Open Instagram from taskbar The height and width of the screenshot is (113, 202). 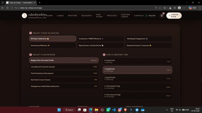click(x=120, y=110)
